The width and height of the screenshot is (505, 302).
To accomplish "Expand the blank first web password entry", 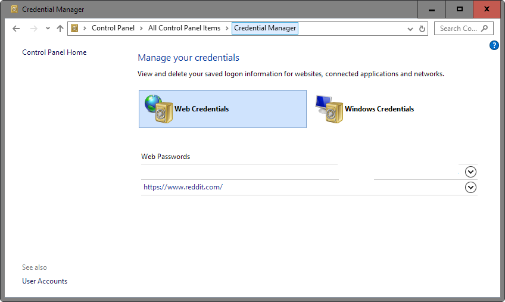I will tap(470, 172).
